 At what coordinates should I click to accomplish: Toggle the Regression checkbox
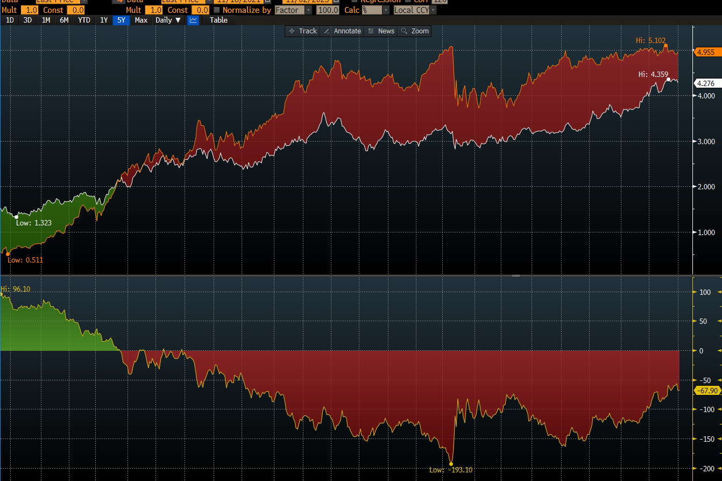click(x=354, y=2)
